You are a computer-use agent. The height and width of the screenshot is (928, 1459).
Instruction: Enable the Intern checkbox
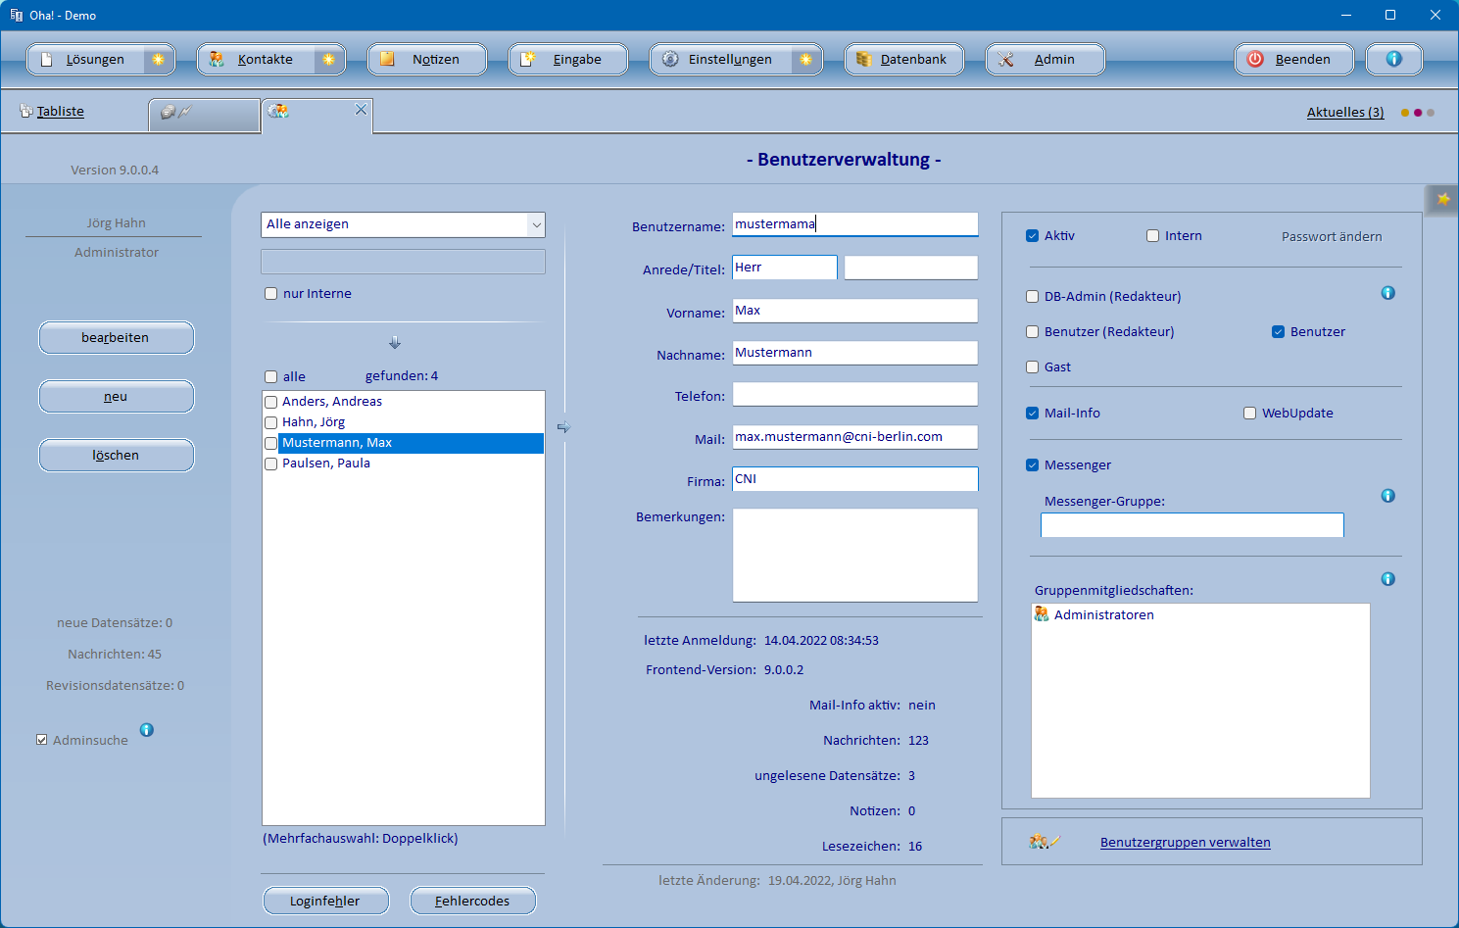(x=1153, y=236)
